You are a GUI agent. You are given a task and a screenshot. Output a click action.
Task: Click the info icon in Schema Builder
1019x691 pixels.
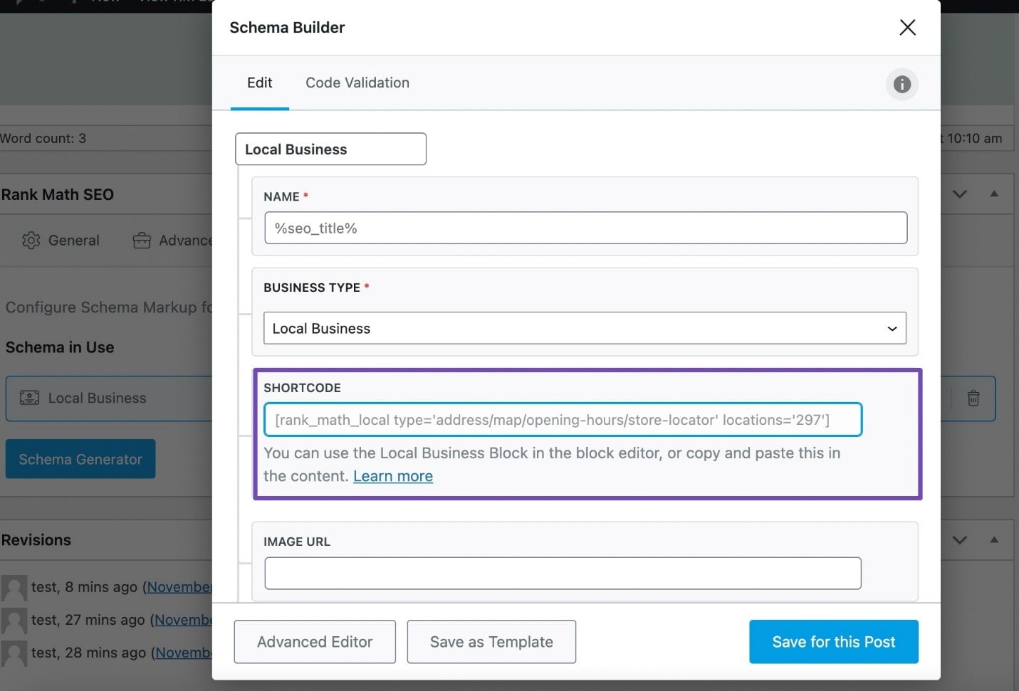point(902,84)
